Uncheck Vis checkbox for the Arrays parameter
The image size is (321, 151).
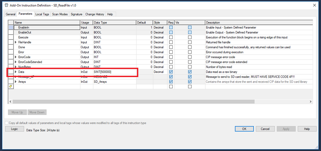coord(190,82)
